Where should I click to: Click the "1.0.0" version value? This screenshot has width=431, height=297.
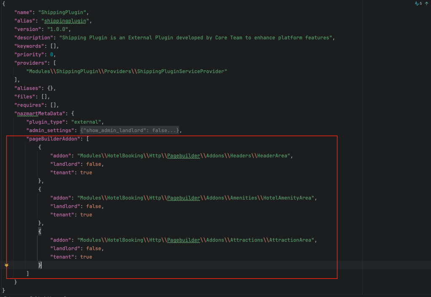click(58, 29)
